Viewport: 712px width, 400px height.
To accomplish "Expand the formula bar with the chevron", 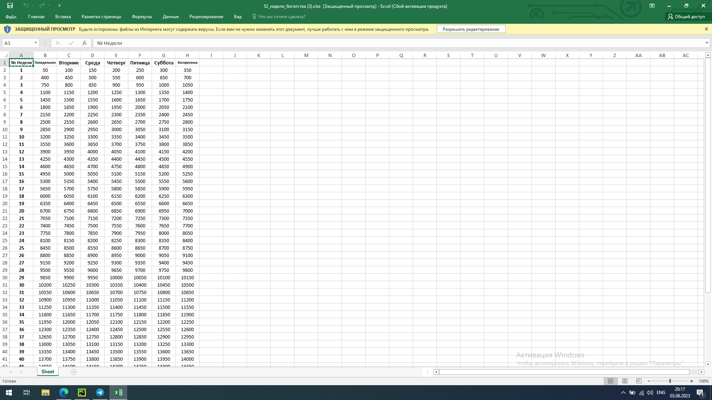I will click(x=707, y=43).
